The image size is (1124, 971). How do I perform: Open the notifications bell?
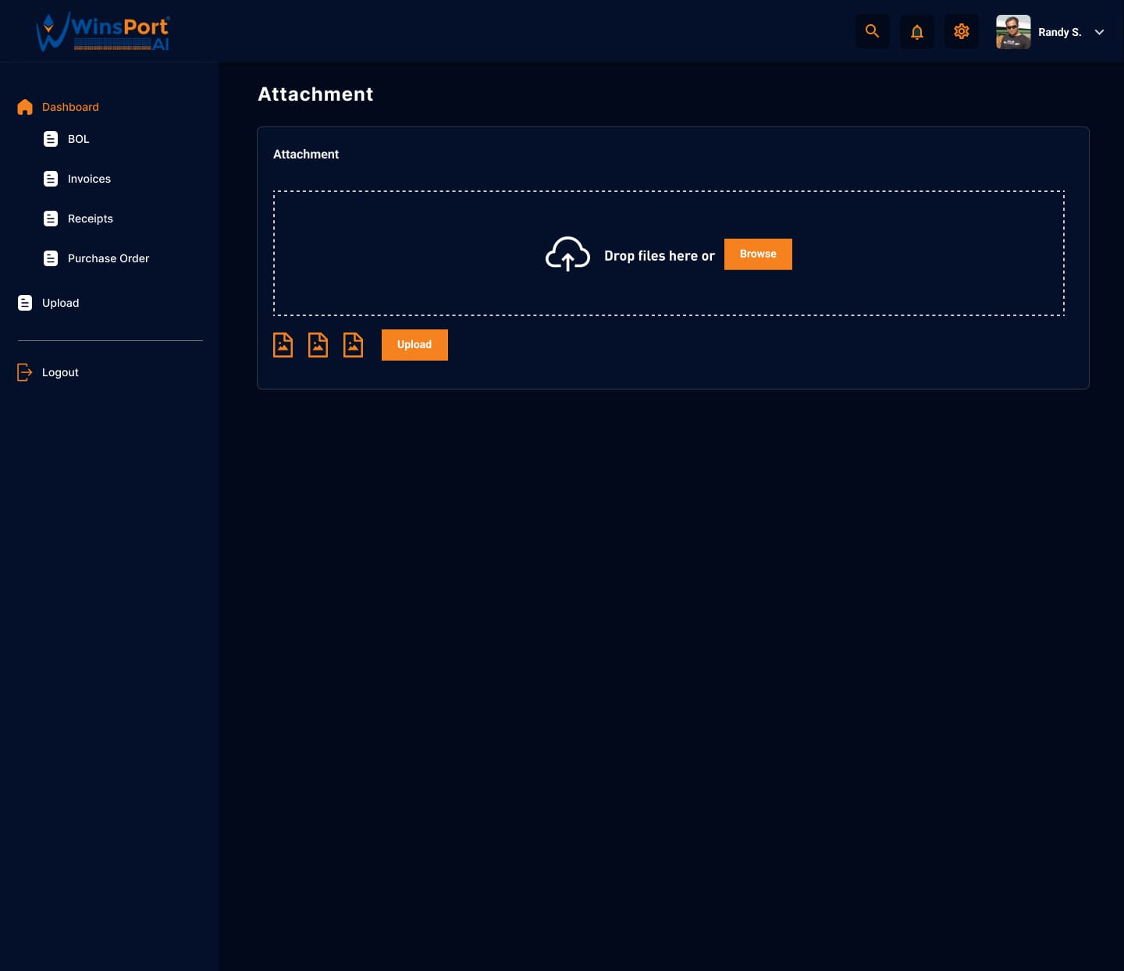[916, 31]
